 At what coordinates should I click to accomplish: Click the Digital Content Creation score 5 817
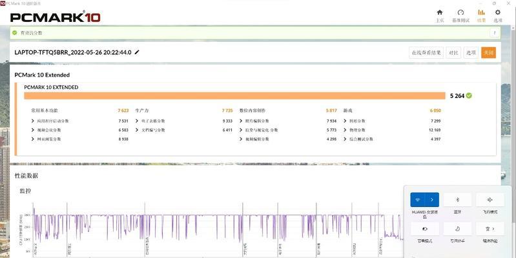[x=331, y=111]
